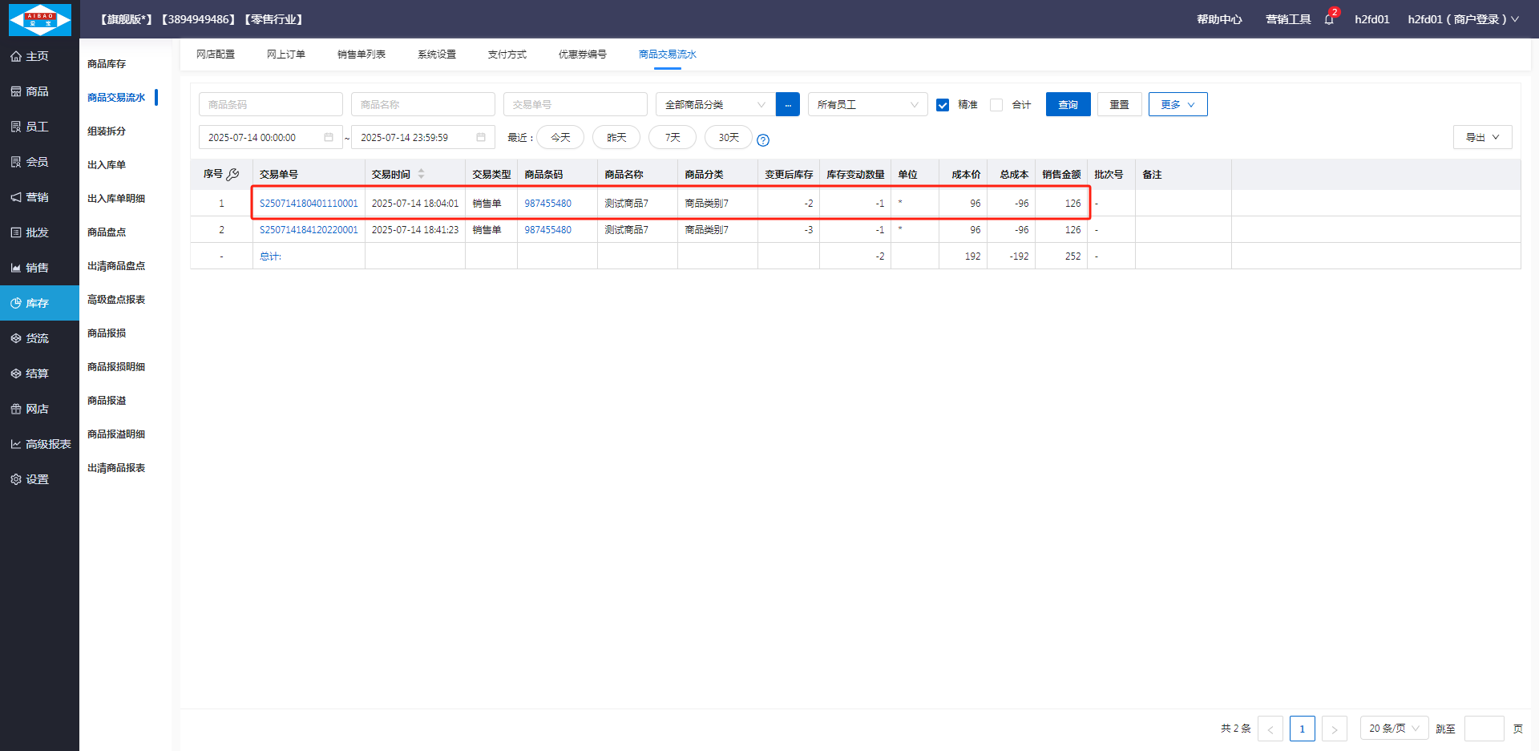Click the AIBAO logo

40,19
